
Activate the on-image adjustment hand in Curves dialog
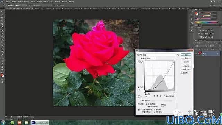139,97
